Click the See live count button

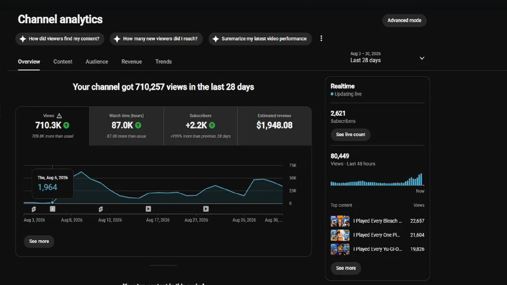(x=350, y=135)
